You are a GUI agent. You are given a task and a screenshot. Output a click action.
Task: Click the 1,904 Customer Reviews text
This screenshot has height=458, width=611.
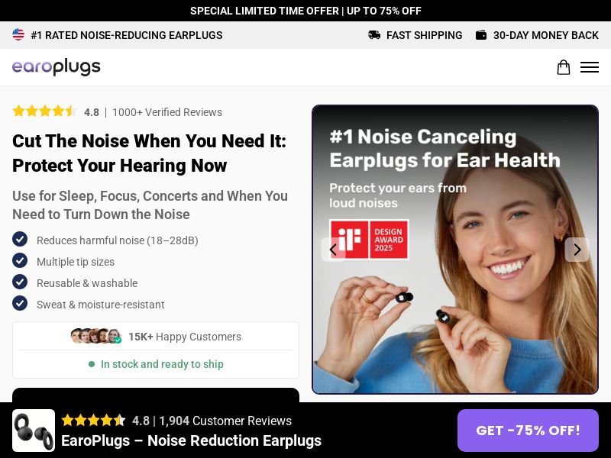pos(225,421)
